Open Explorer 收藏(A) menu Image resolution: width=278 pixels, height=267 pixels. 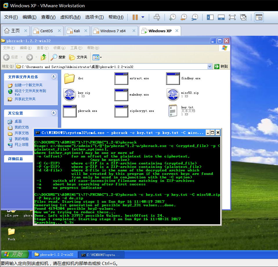[59, 48]
